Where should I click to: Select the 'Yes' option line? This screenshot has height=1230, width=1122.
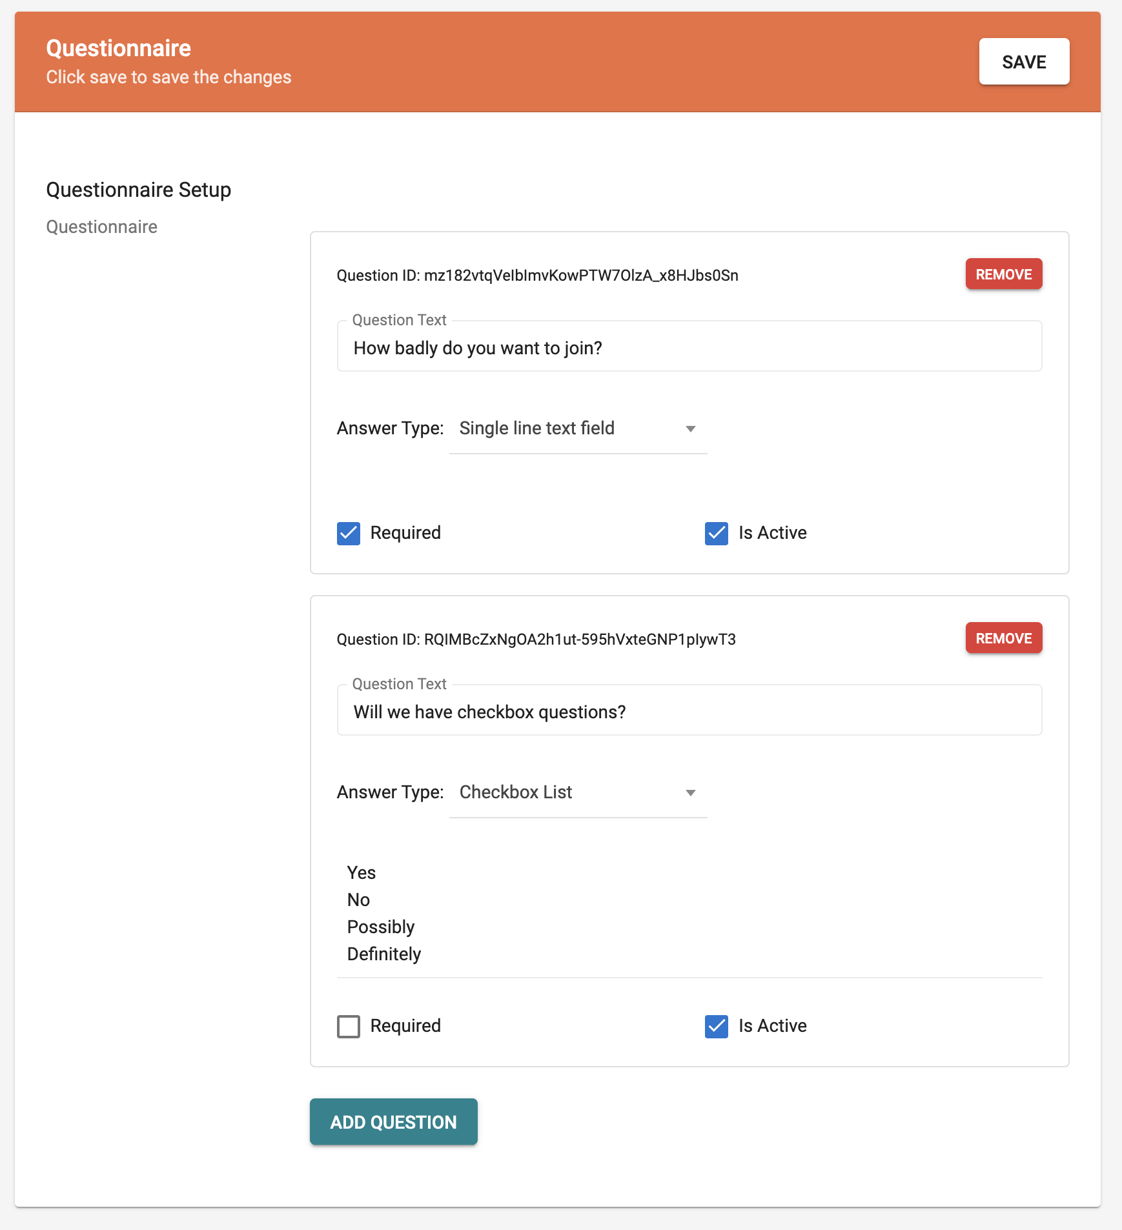(362, 873)
